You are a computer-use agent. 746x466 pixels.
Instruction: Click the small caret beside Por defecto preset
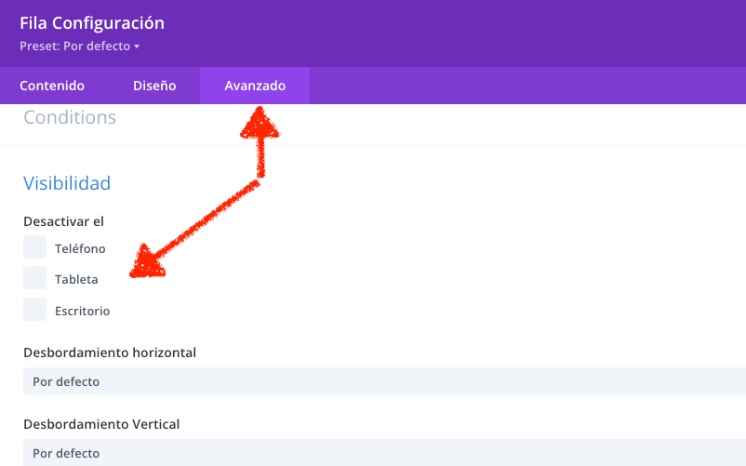(x=137, y=47)
